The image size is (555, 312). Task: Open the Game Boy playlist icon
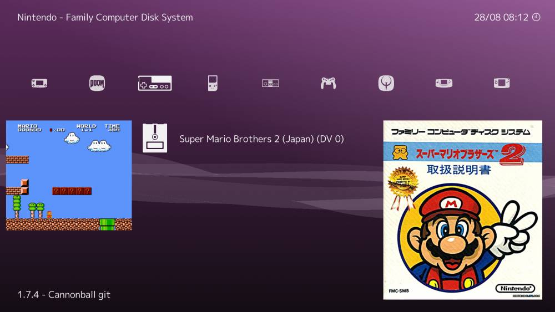pos(213,83)
